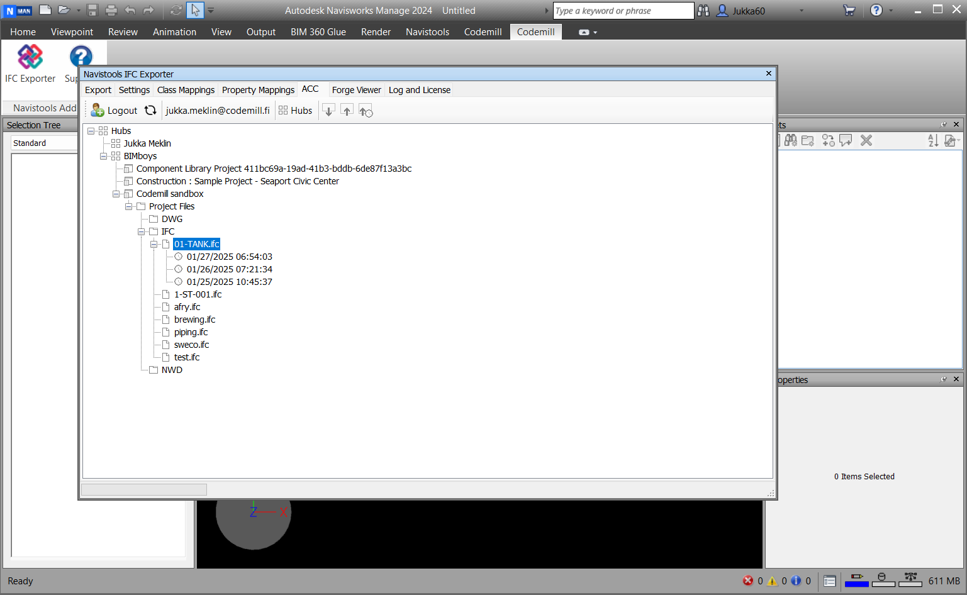
Task: Click the new folder icon in sets panel
Action: [x=808, y=140]
